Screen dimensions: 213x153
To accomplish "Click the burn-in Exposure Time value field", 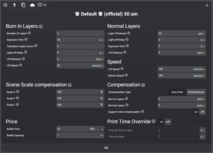I will pos(77,40).
